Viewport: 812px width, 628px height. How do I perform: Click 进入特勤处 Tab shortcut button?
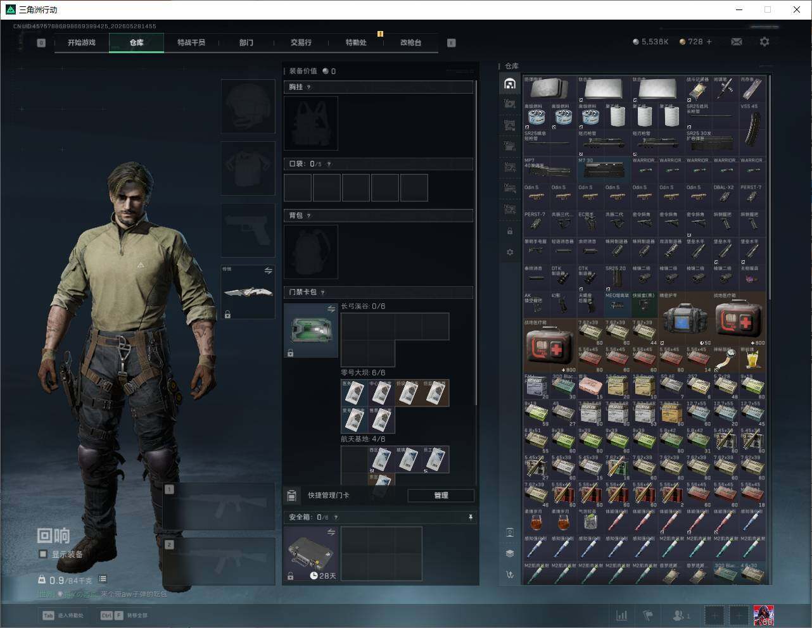[63, 615]
